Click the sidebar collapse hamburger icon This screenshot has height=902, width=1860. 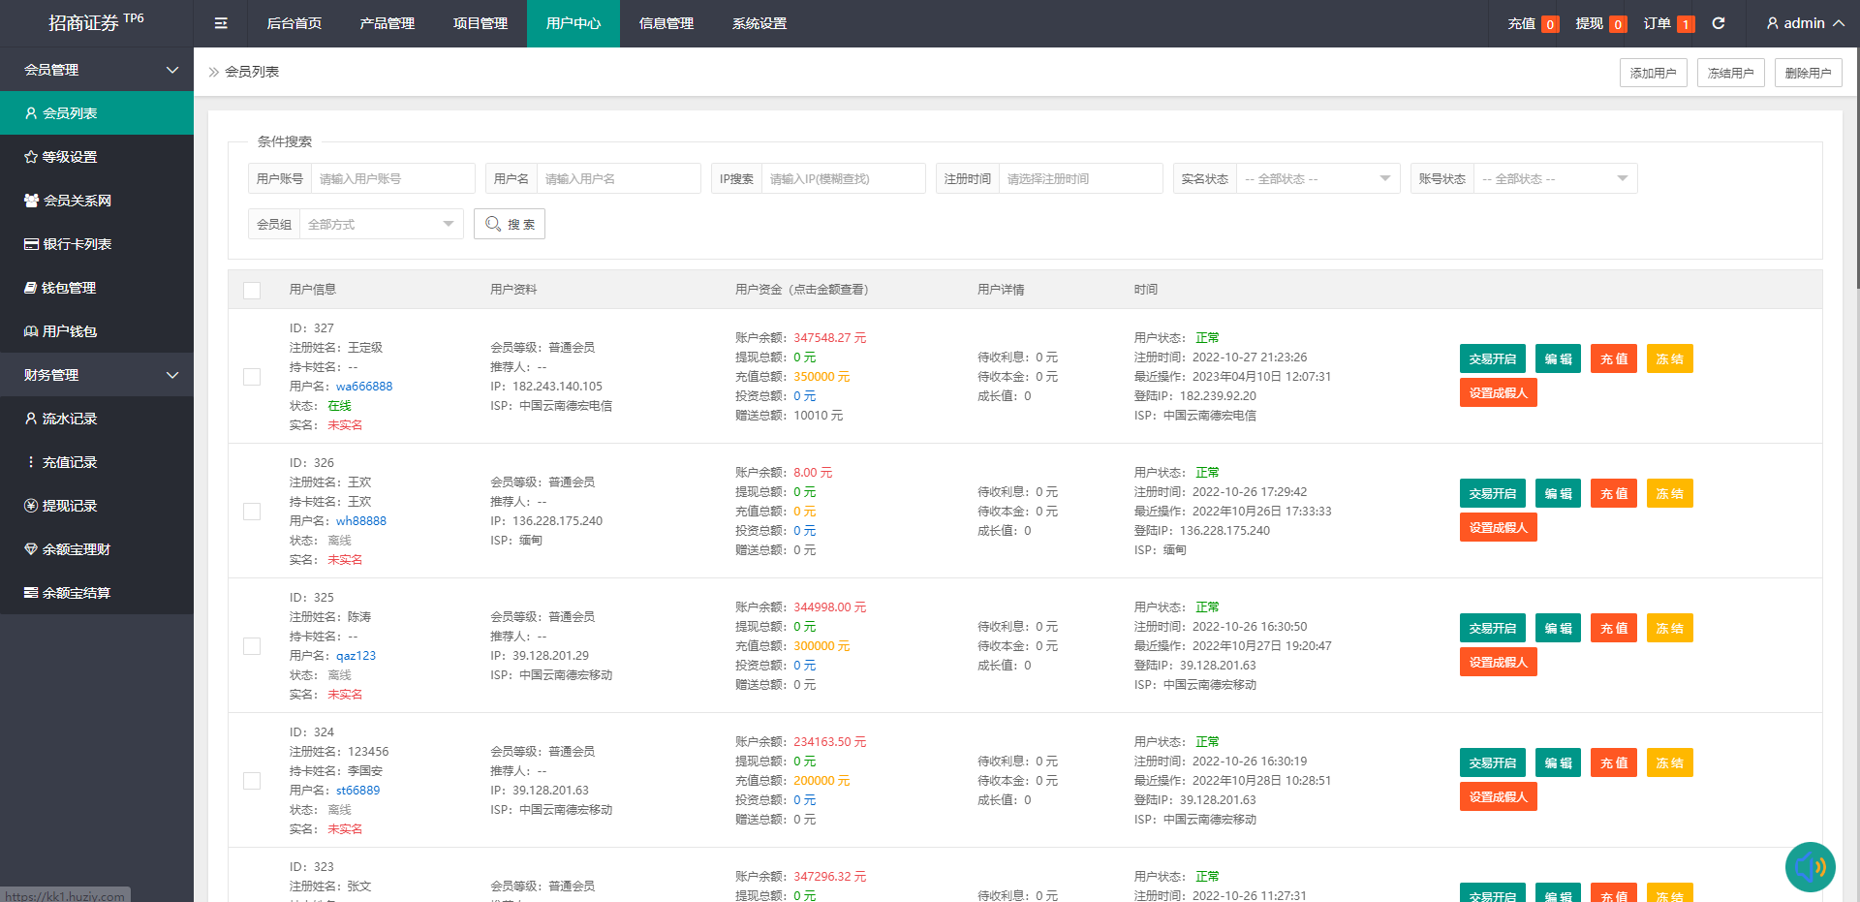(221, 23)
